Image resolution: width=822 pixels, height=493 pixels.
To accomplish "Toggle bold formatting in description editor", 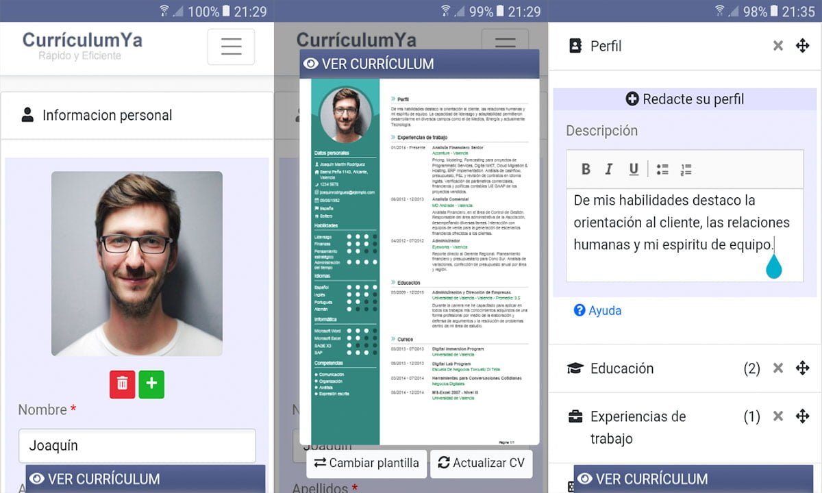I will pyautogui.click(x=586, y=169).
